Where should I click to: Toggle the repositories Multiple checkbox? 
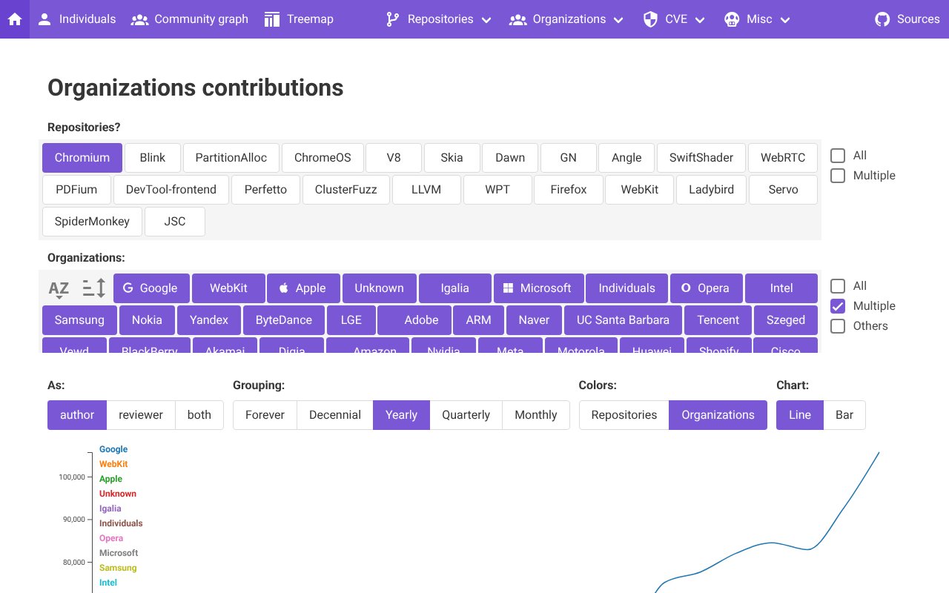point(838,176)
